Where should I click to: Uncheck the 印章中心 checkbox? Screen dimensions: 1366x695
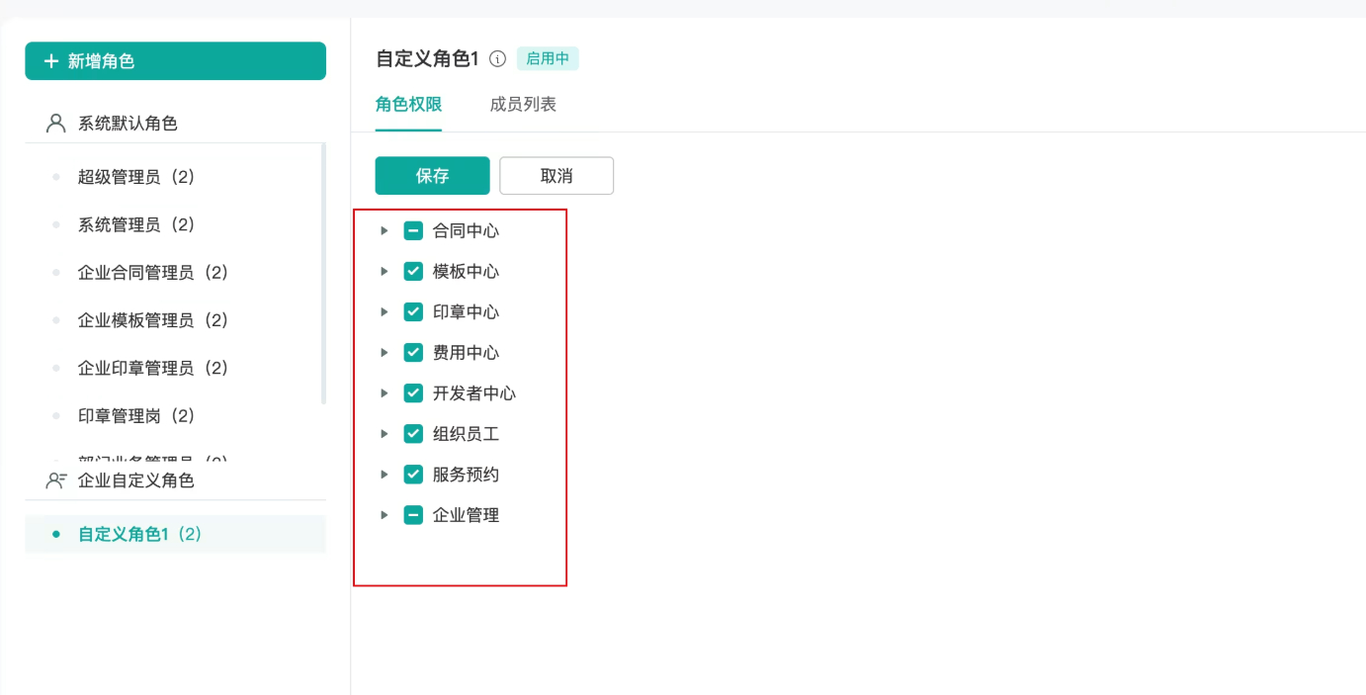click(413, 312)
